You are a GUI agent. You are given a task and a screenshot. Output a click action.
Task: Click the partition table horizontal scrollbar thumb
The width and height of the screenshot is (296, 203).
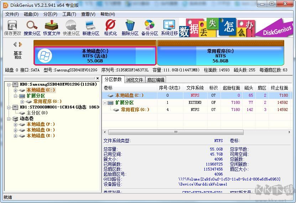point(176,132)
